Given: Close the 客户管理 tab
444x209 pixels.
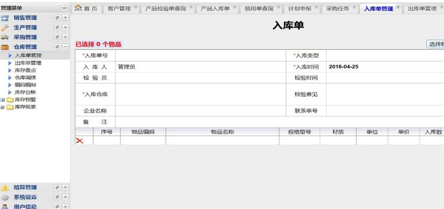Looking at the screenshot, I should (136, 7).
